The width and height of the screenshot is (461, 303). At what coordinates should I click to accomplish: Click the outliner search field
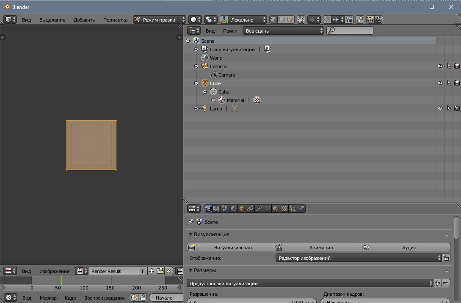click(353, 30)
